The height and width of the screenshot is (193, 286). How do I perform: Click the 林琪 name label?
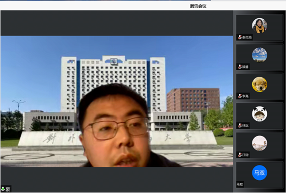pos(246,126)
